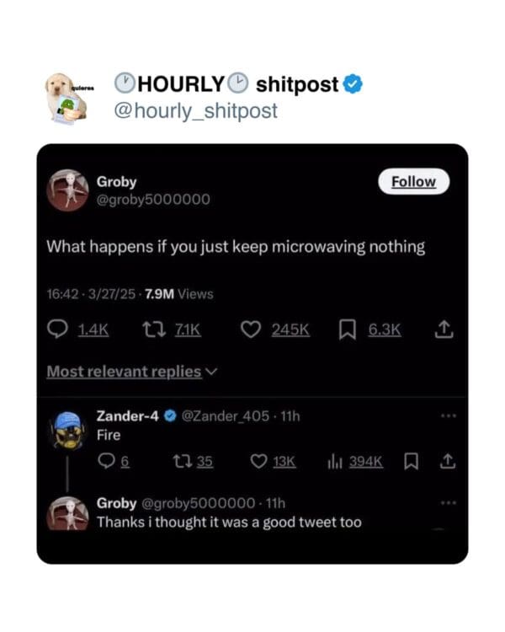Screen dimensions: 505x632
Task: Open the @hourly_shitpost profile handle
Action: (x=195, y=110)
